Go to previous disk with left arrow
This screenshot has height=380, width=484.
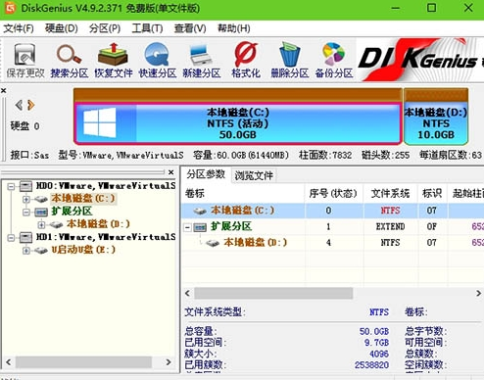coord(19,105)
